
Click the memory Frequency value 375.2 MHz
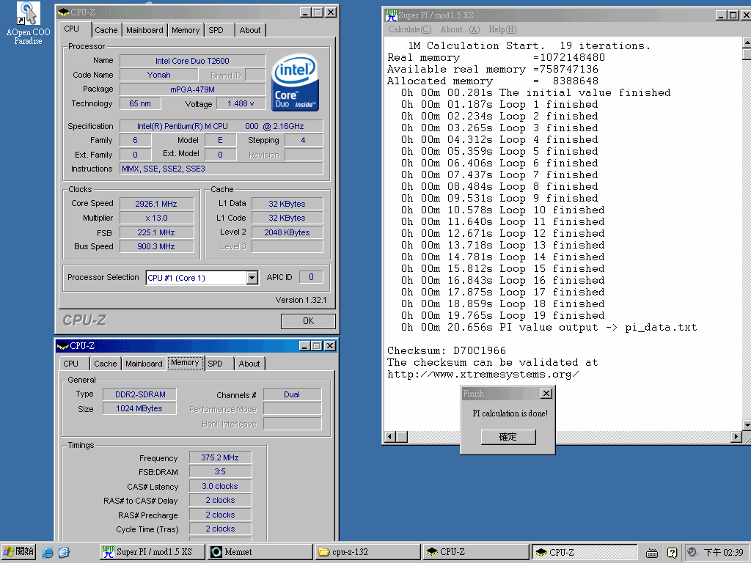[x=220, y=457]
